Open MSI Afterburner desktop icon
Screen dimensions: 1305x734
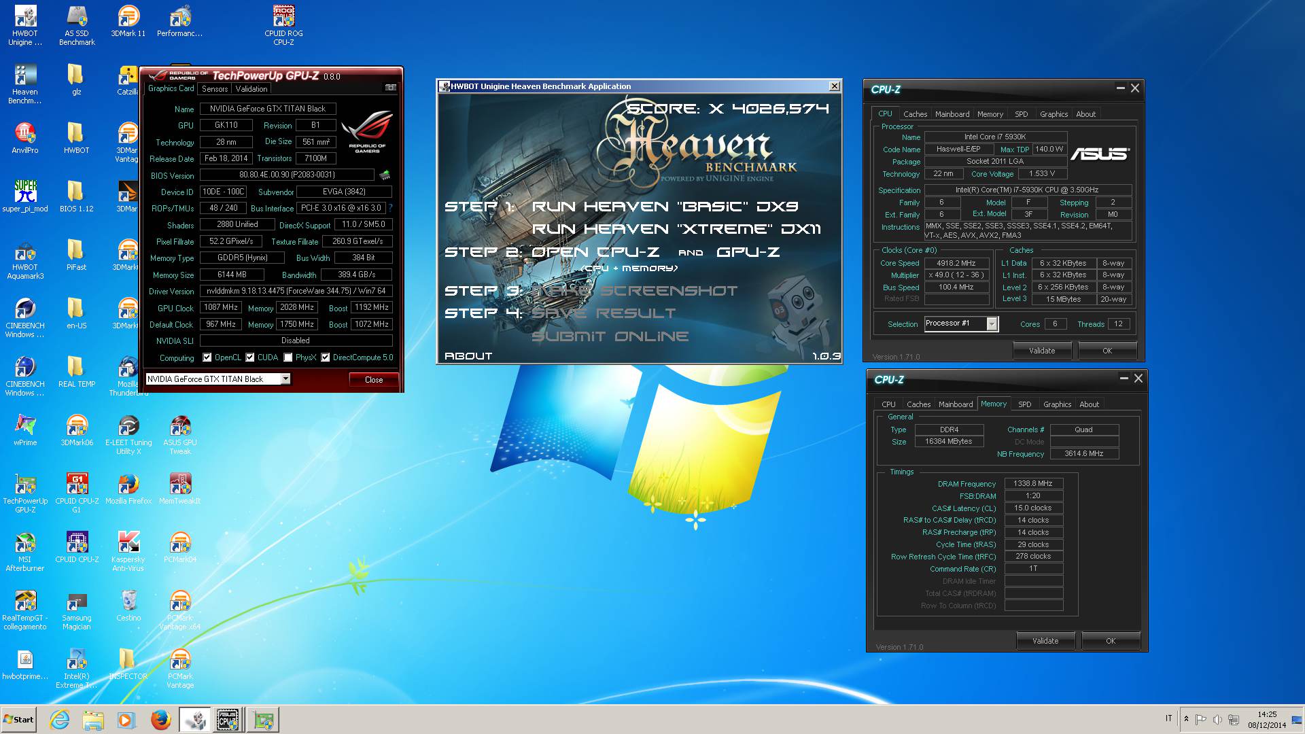pos(25,552)
